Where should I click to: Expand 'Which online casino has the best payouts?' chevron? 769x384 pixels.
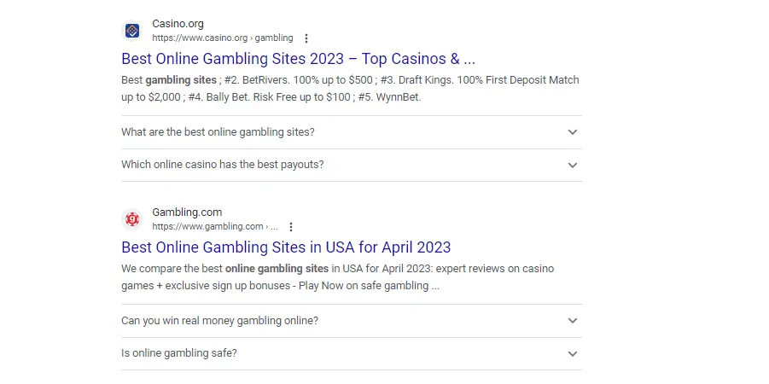pos(573,165)
